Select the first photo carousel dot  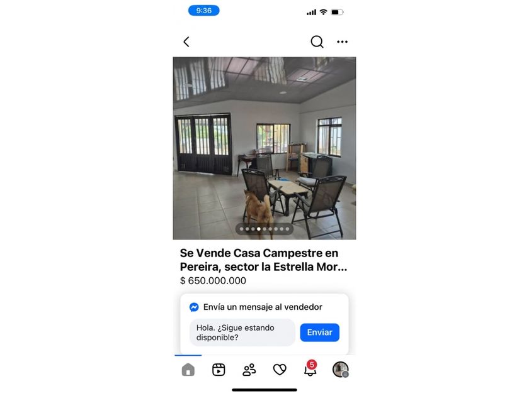tap(242, 229)
